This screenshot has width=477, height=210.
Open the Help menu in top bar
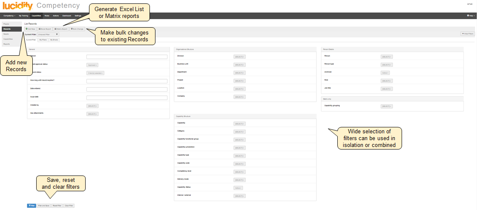[471, 15]
